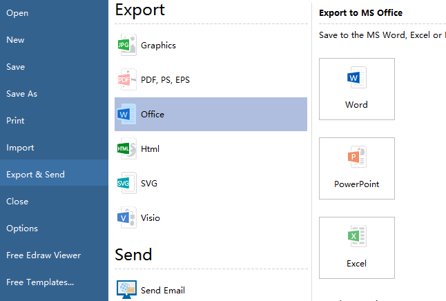Select Print from the left sidebar
446x301 pixels.
pyautogui.click(x=15, y=121)
